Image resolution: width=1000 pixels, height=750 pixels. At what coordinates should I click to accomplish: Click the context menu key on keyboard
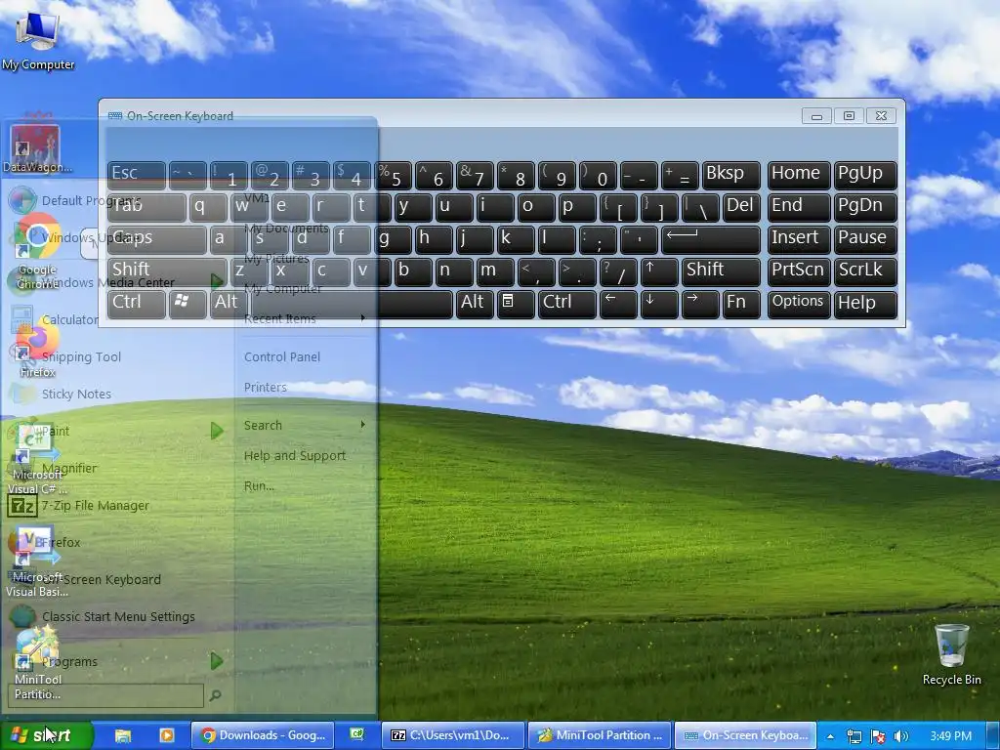(516, 305)
